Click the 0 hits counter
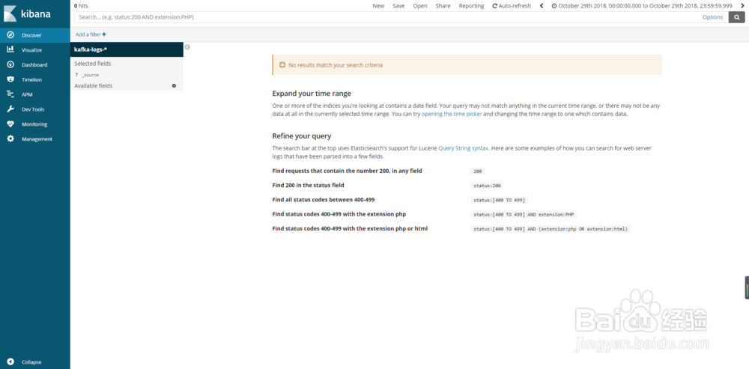 pos(81,6)
